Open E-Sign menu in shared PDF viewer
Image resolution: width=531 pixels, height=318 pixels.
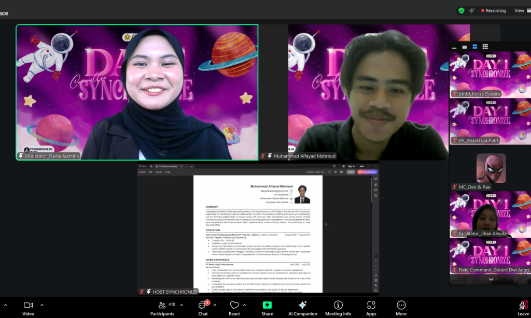(167, 172)
